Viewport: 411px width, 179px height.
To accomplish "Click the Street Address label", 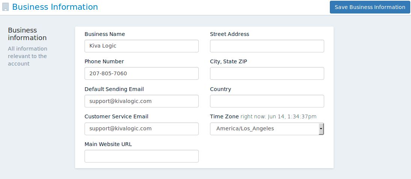I will (x=230, y=34).
